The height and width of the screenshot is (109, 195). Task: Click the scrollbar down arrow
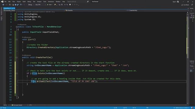188,103
